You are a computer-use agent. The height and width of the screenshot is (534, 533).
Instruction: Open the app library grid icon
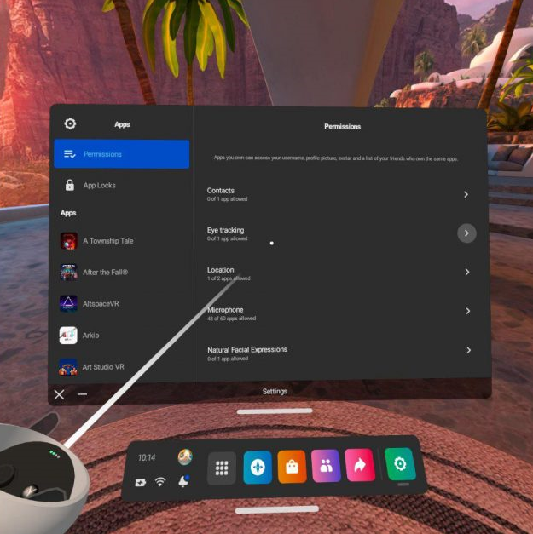point(222,468)
